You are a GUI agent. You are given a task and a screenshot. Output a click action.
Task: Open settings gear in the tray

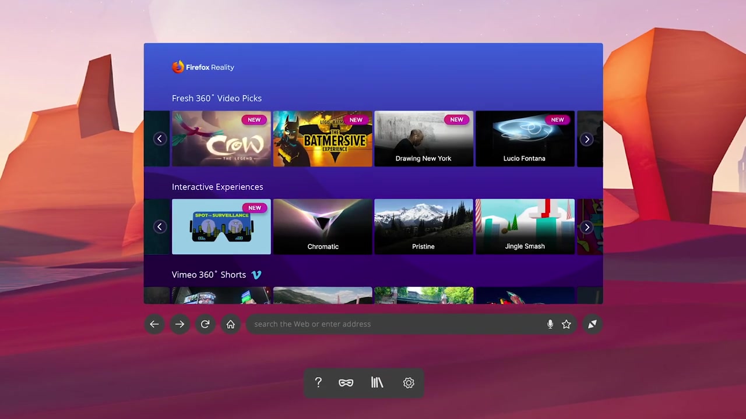tap(409, 382)
